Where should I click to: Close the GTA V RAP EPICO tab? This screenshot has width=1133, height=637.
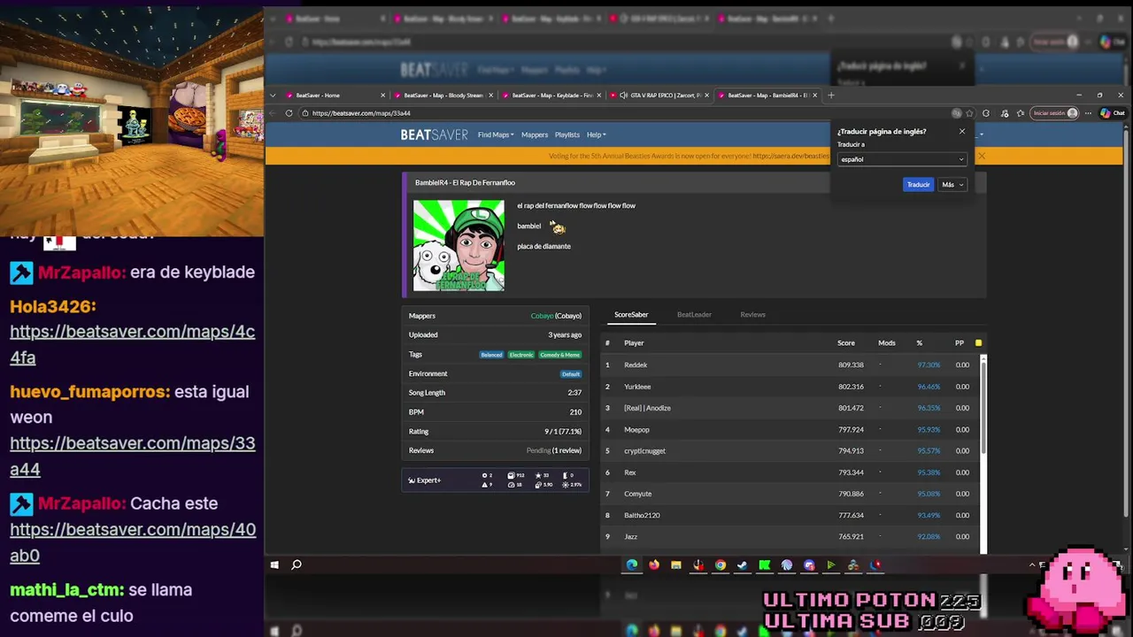pyautogui.click(x=706, y=95)
